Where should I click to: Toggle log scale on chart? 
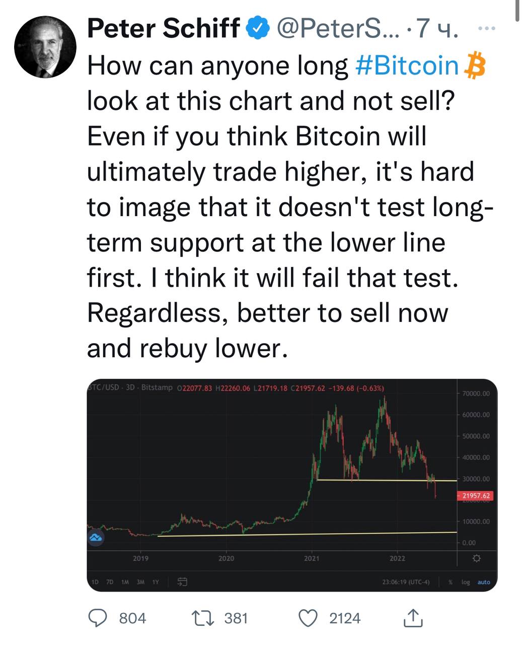466,582
